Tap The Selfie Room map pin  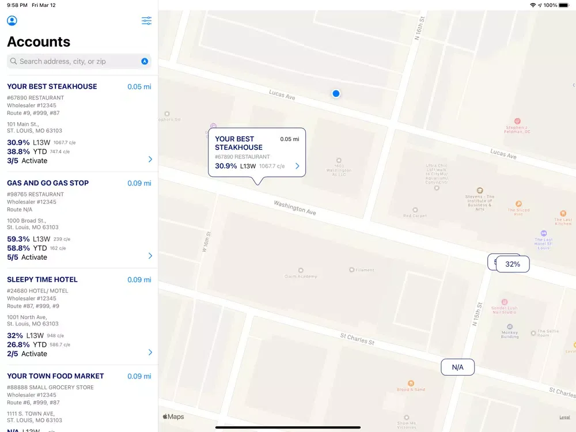[x=533, y=333]
